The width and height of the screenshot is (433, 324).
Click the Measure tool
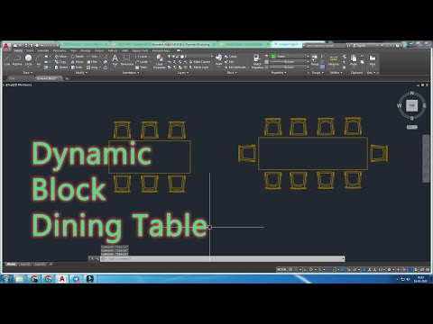pos(333,60)
